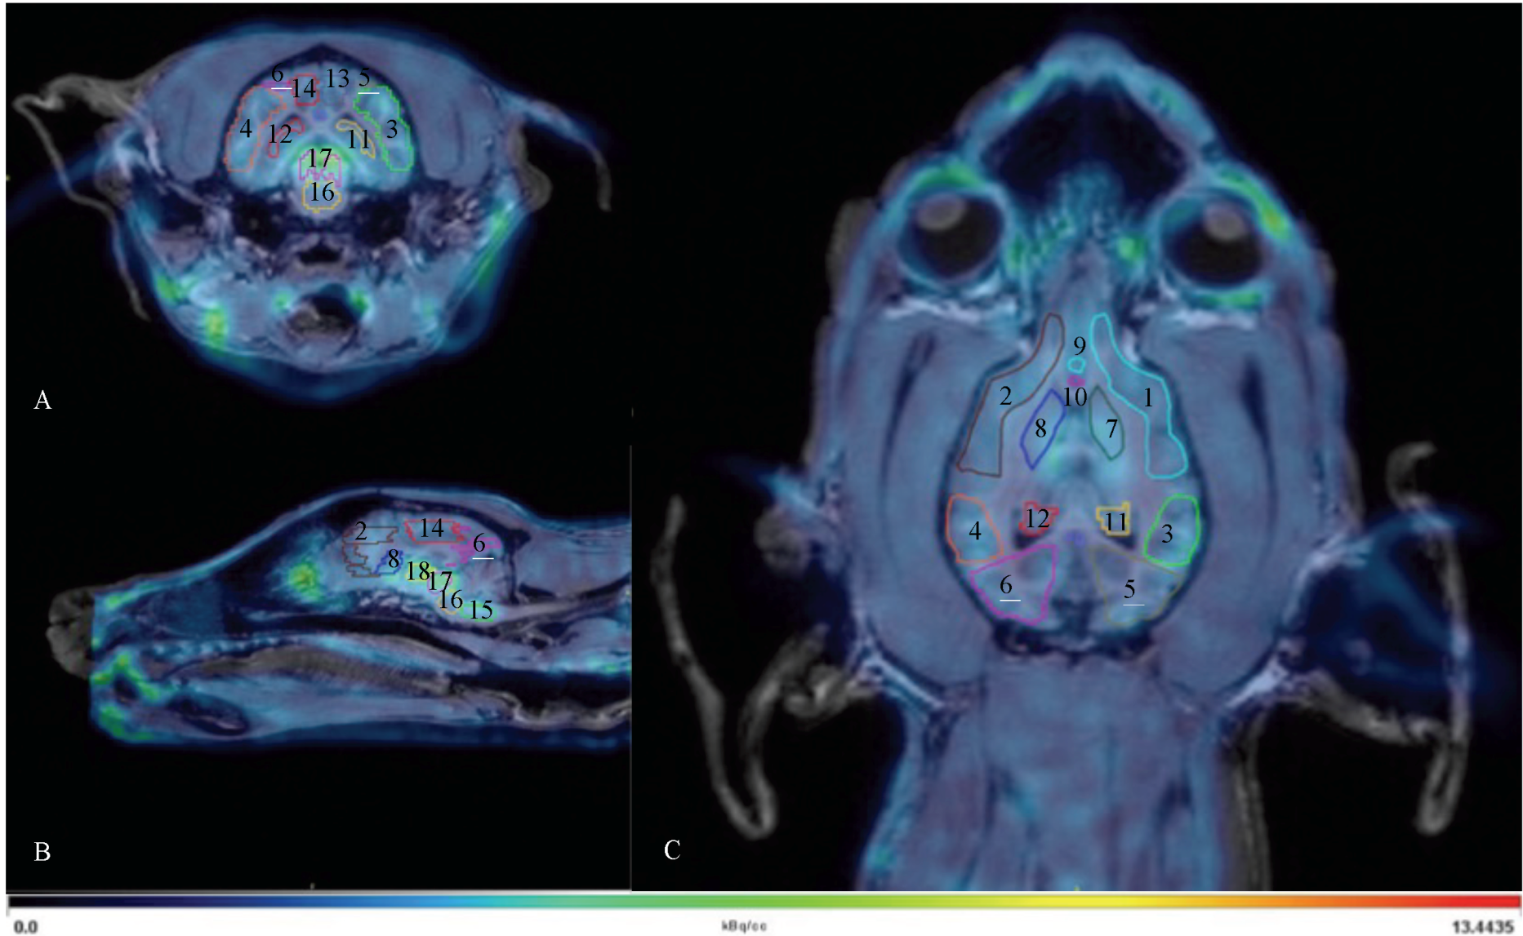The height and width of the screenshot is (936, 1523).
Task: Click the kBq/cc unit label on color bar
Action: pyautogui.click(x=742, y=926)
